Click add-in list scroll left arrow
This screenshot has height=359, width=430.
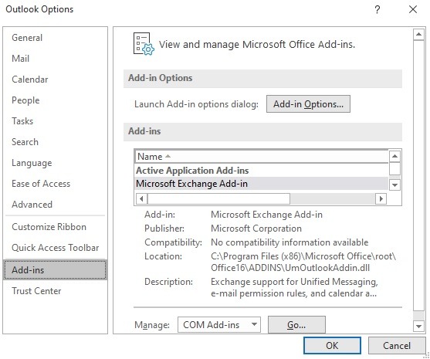pyautogui.click(x=141, y=198)
